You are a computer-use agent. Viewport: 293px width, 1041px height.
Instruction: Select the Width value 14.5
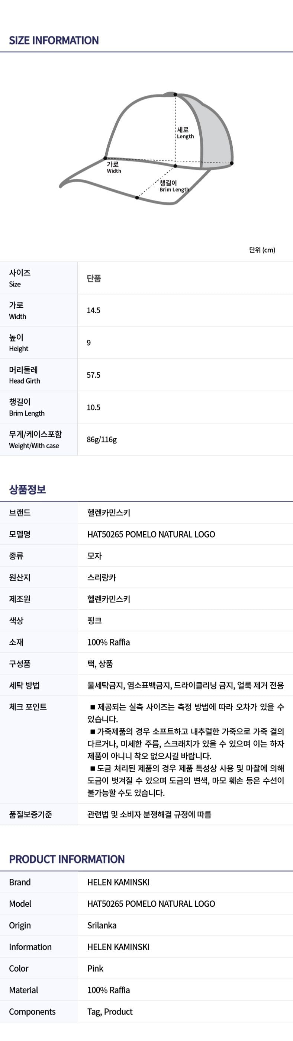(93, 310)
